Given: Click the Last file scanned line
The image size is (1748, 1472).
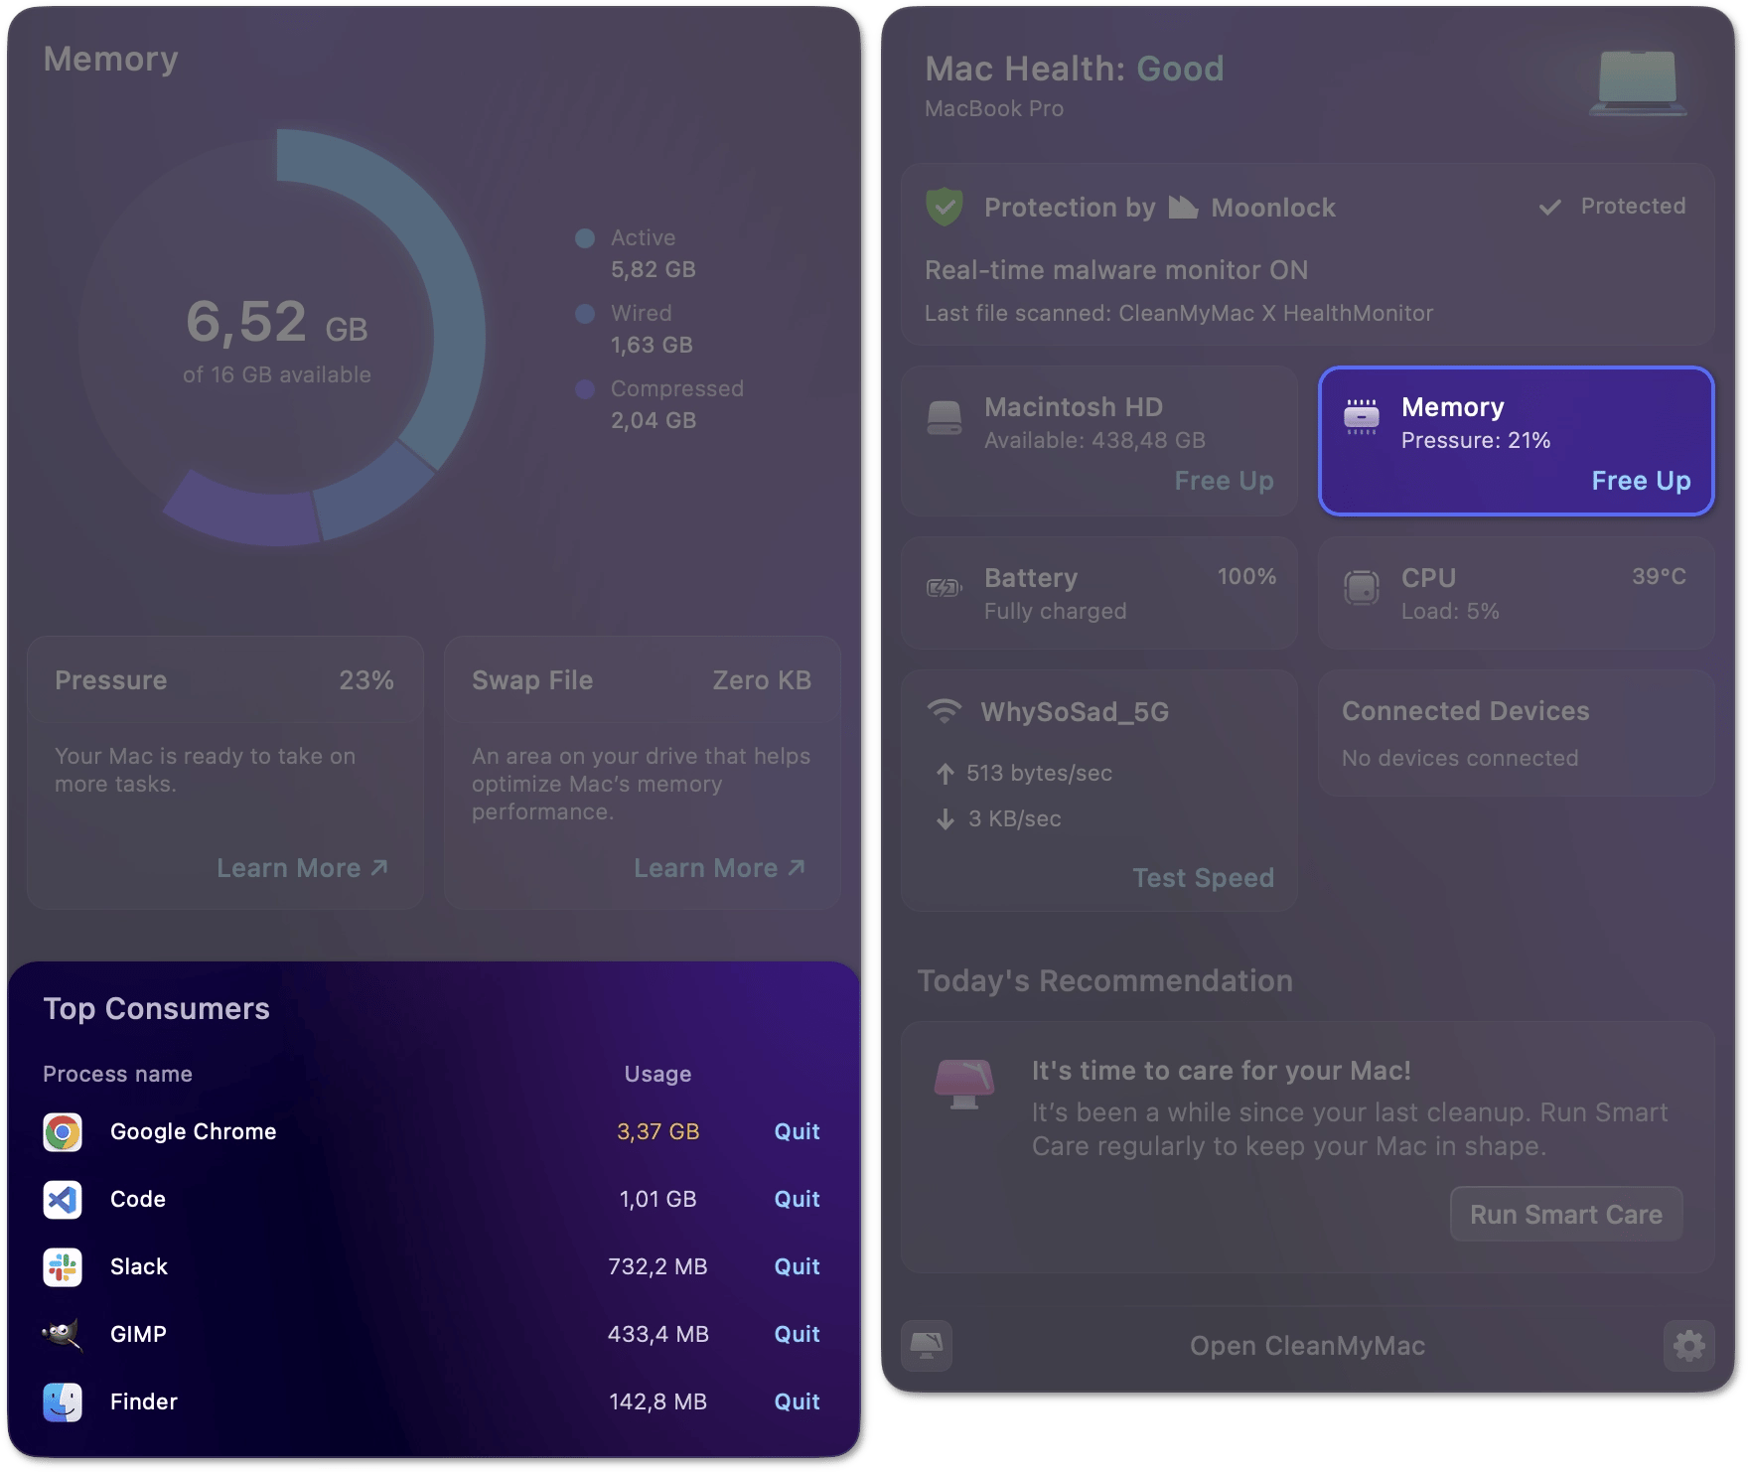Looking at the screenshot, I should click(1178, 314).
